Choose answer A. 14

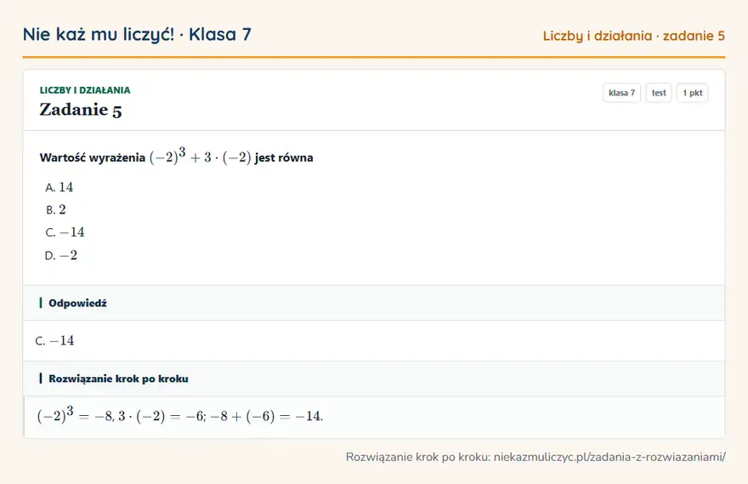click(59, 187)
